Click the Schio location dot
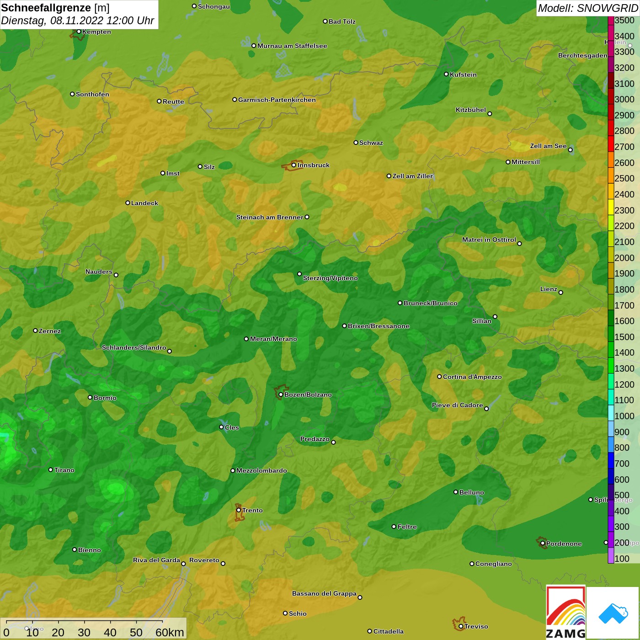The image size is (640, 640). pyautogui.click(x=285, y=613)
